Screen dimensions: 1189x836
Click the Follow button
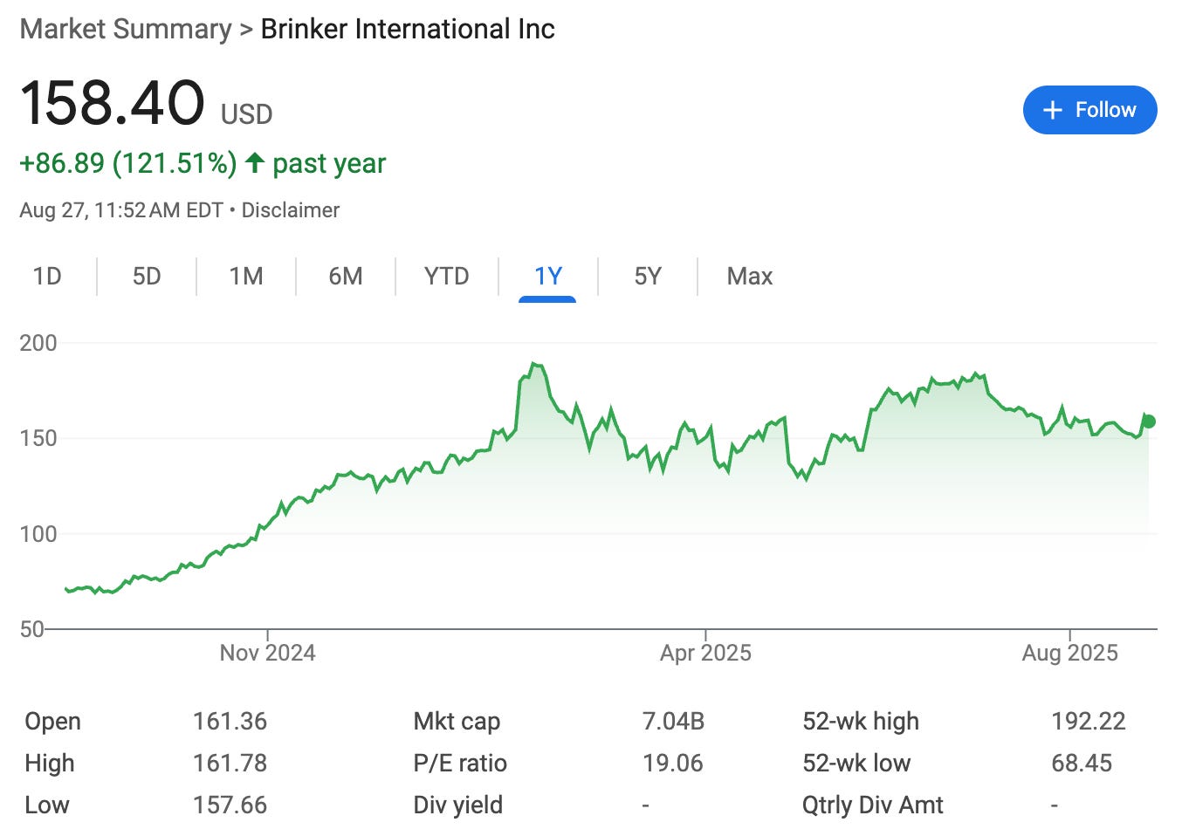pyautogui.click(x=1089, y=110)
